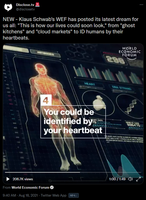Click the @disclosetv handle
This screenshot has width=146, height=200.
click(x=25, y=9)
